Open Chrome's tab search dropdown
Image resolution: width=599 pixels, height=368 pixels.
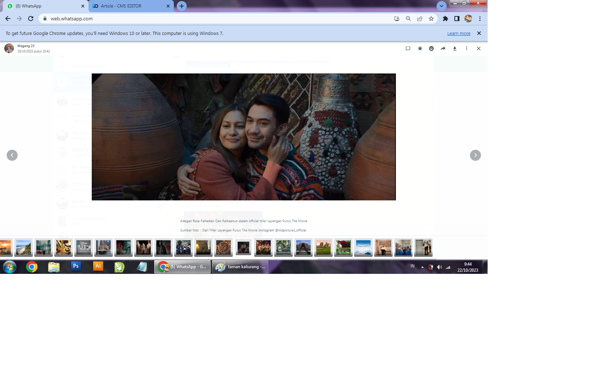point(442,6)
